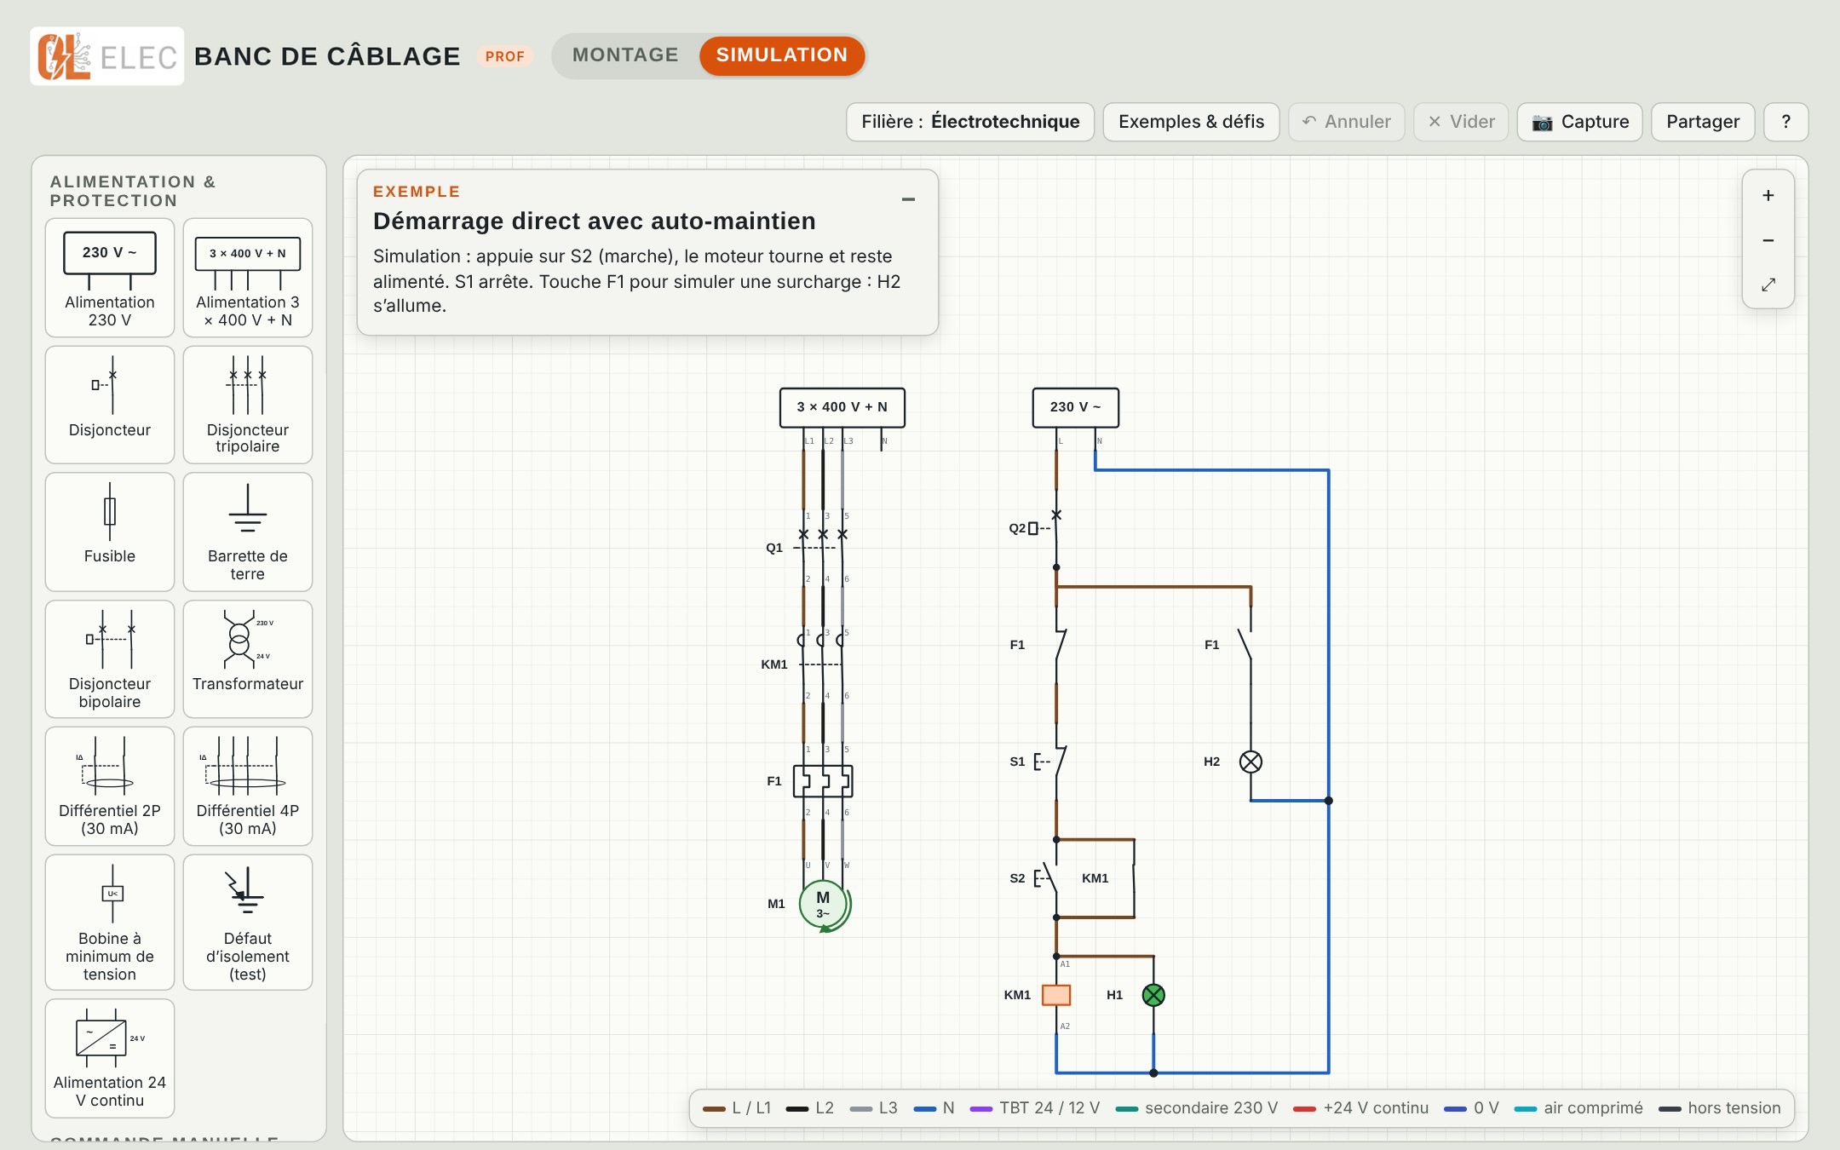Choose the Fusible component
Image resolution: width=1840 pixels, height=1150 pixels.
coord(110,532)
